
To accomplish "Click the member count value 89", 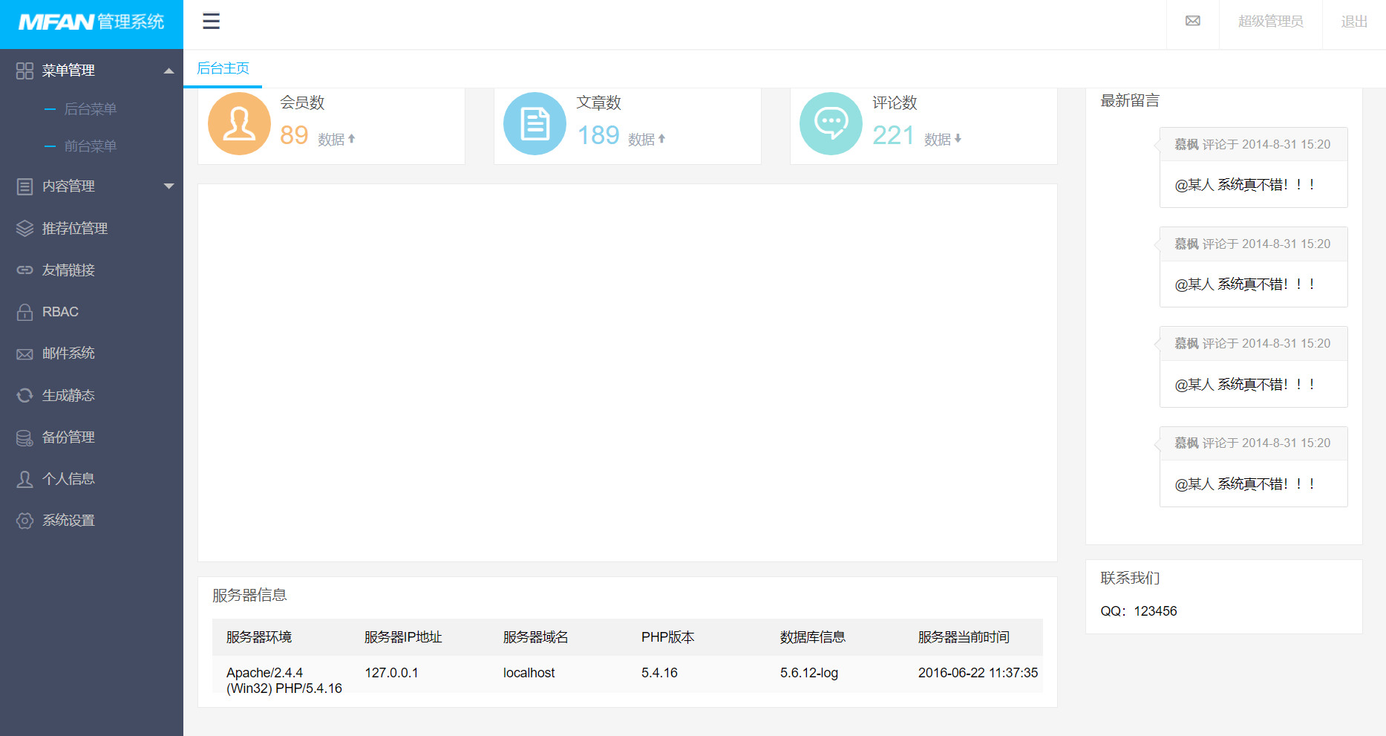I will click(294, 135).
